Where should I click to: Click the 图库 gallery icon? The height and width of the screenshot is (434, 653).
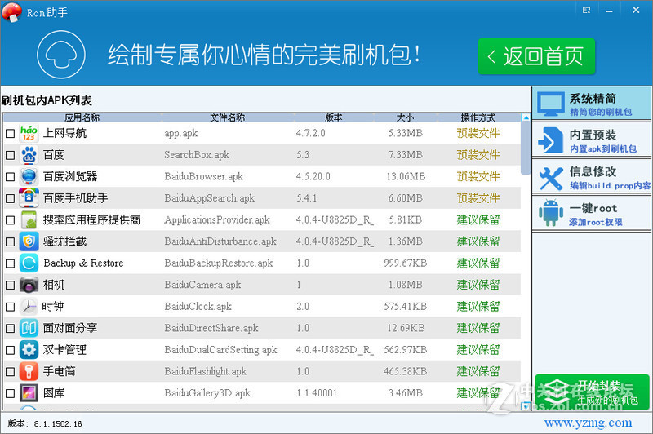tap(29, 393)
